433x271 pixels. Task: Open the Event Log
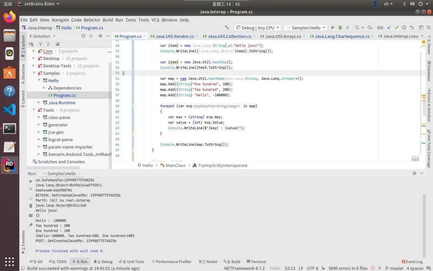pos(412,262)
